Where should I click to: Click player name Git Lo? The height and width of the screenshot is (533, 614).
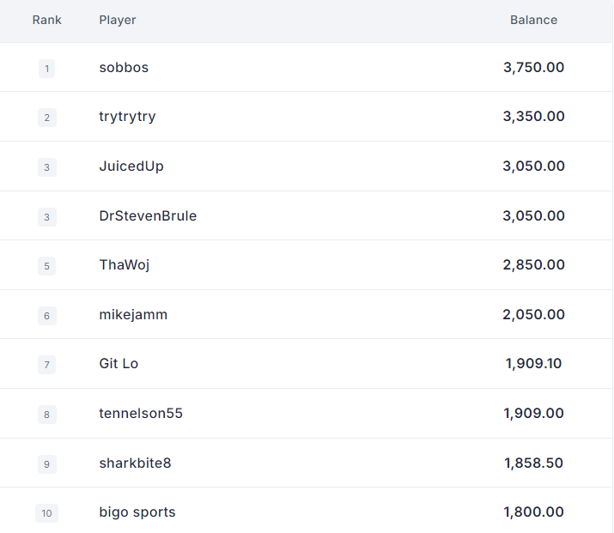pyautogui.click(x=119, y=364)
